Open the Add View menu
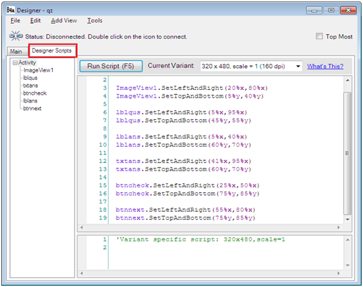363x287 pixels. (x=64, y=20)
